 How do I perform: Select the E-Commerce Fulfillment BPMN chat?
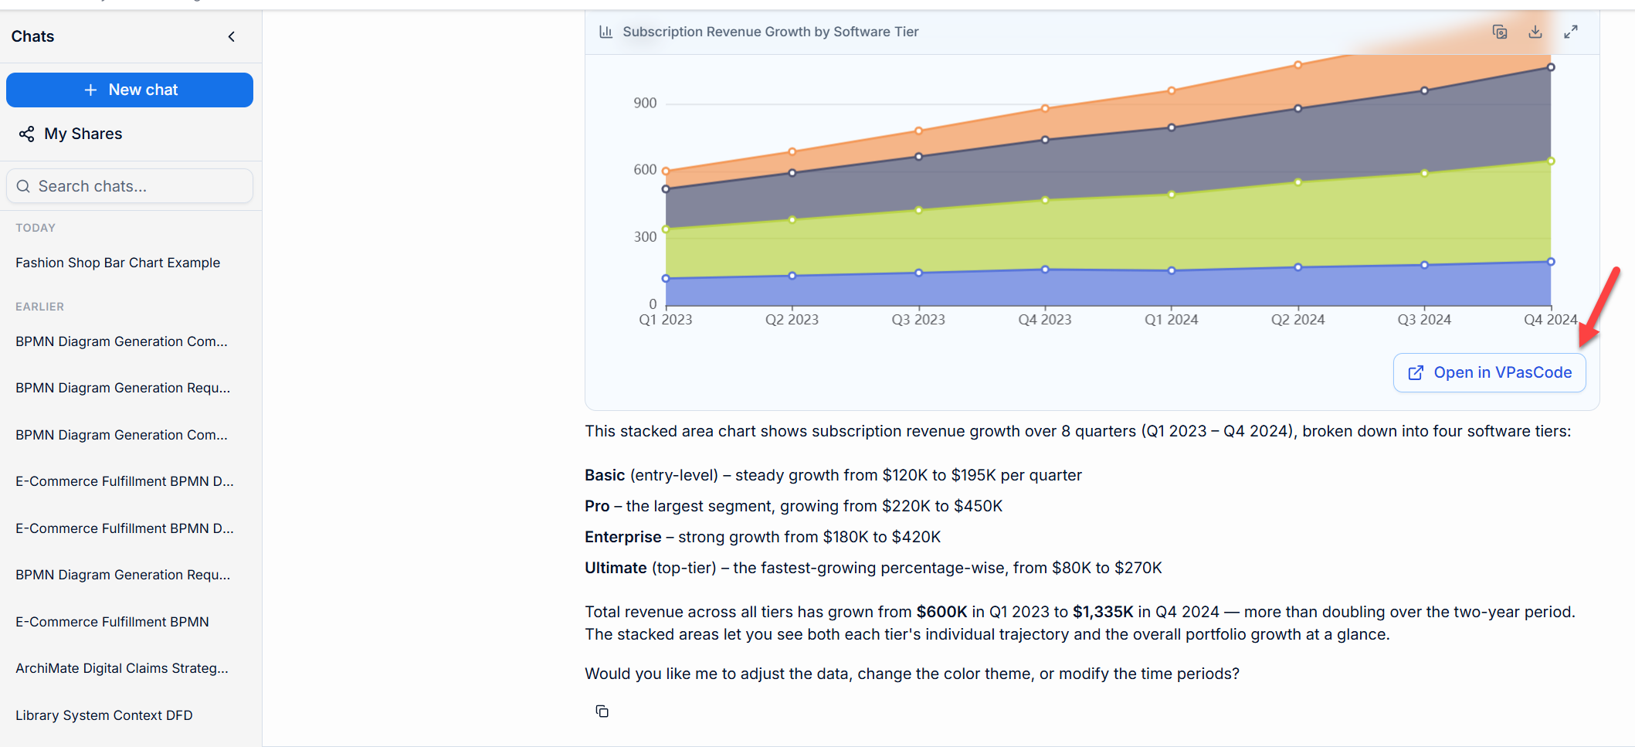pyautogui.click(x=112, y=622)
